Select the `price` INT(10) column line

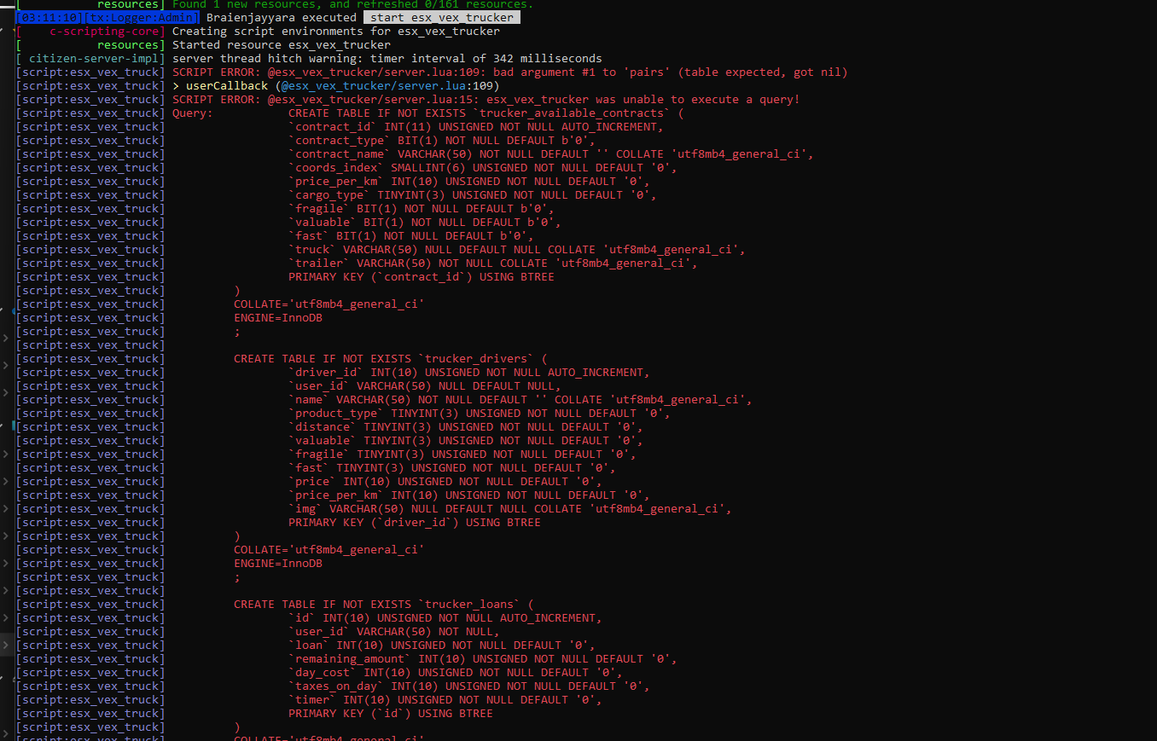[x=445, y=482]
